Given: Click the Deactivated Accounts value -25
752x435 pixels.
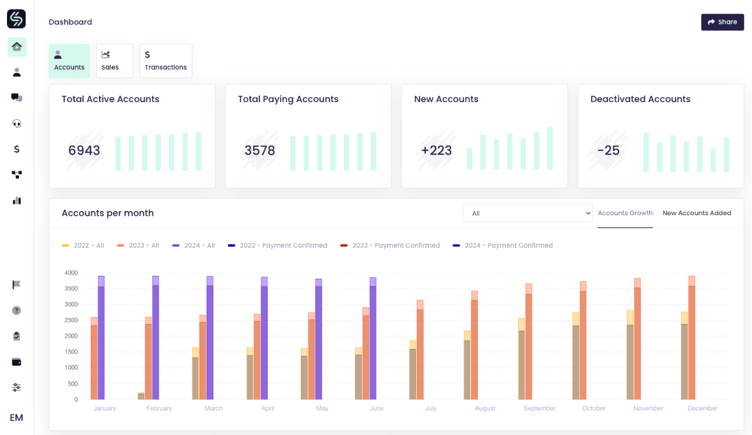Looking at the screenshot, I should pos(609,150).
